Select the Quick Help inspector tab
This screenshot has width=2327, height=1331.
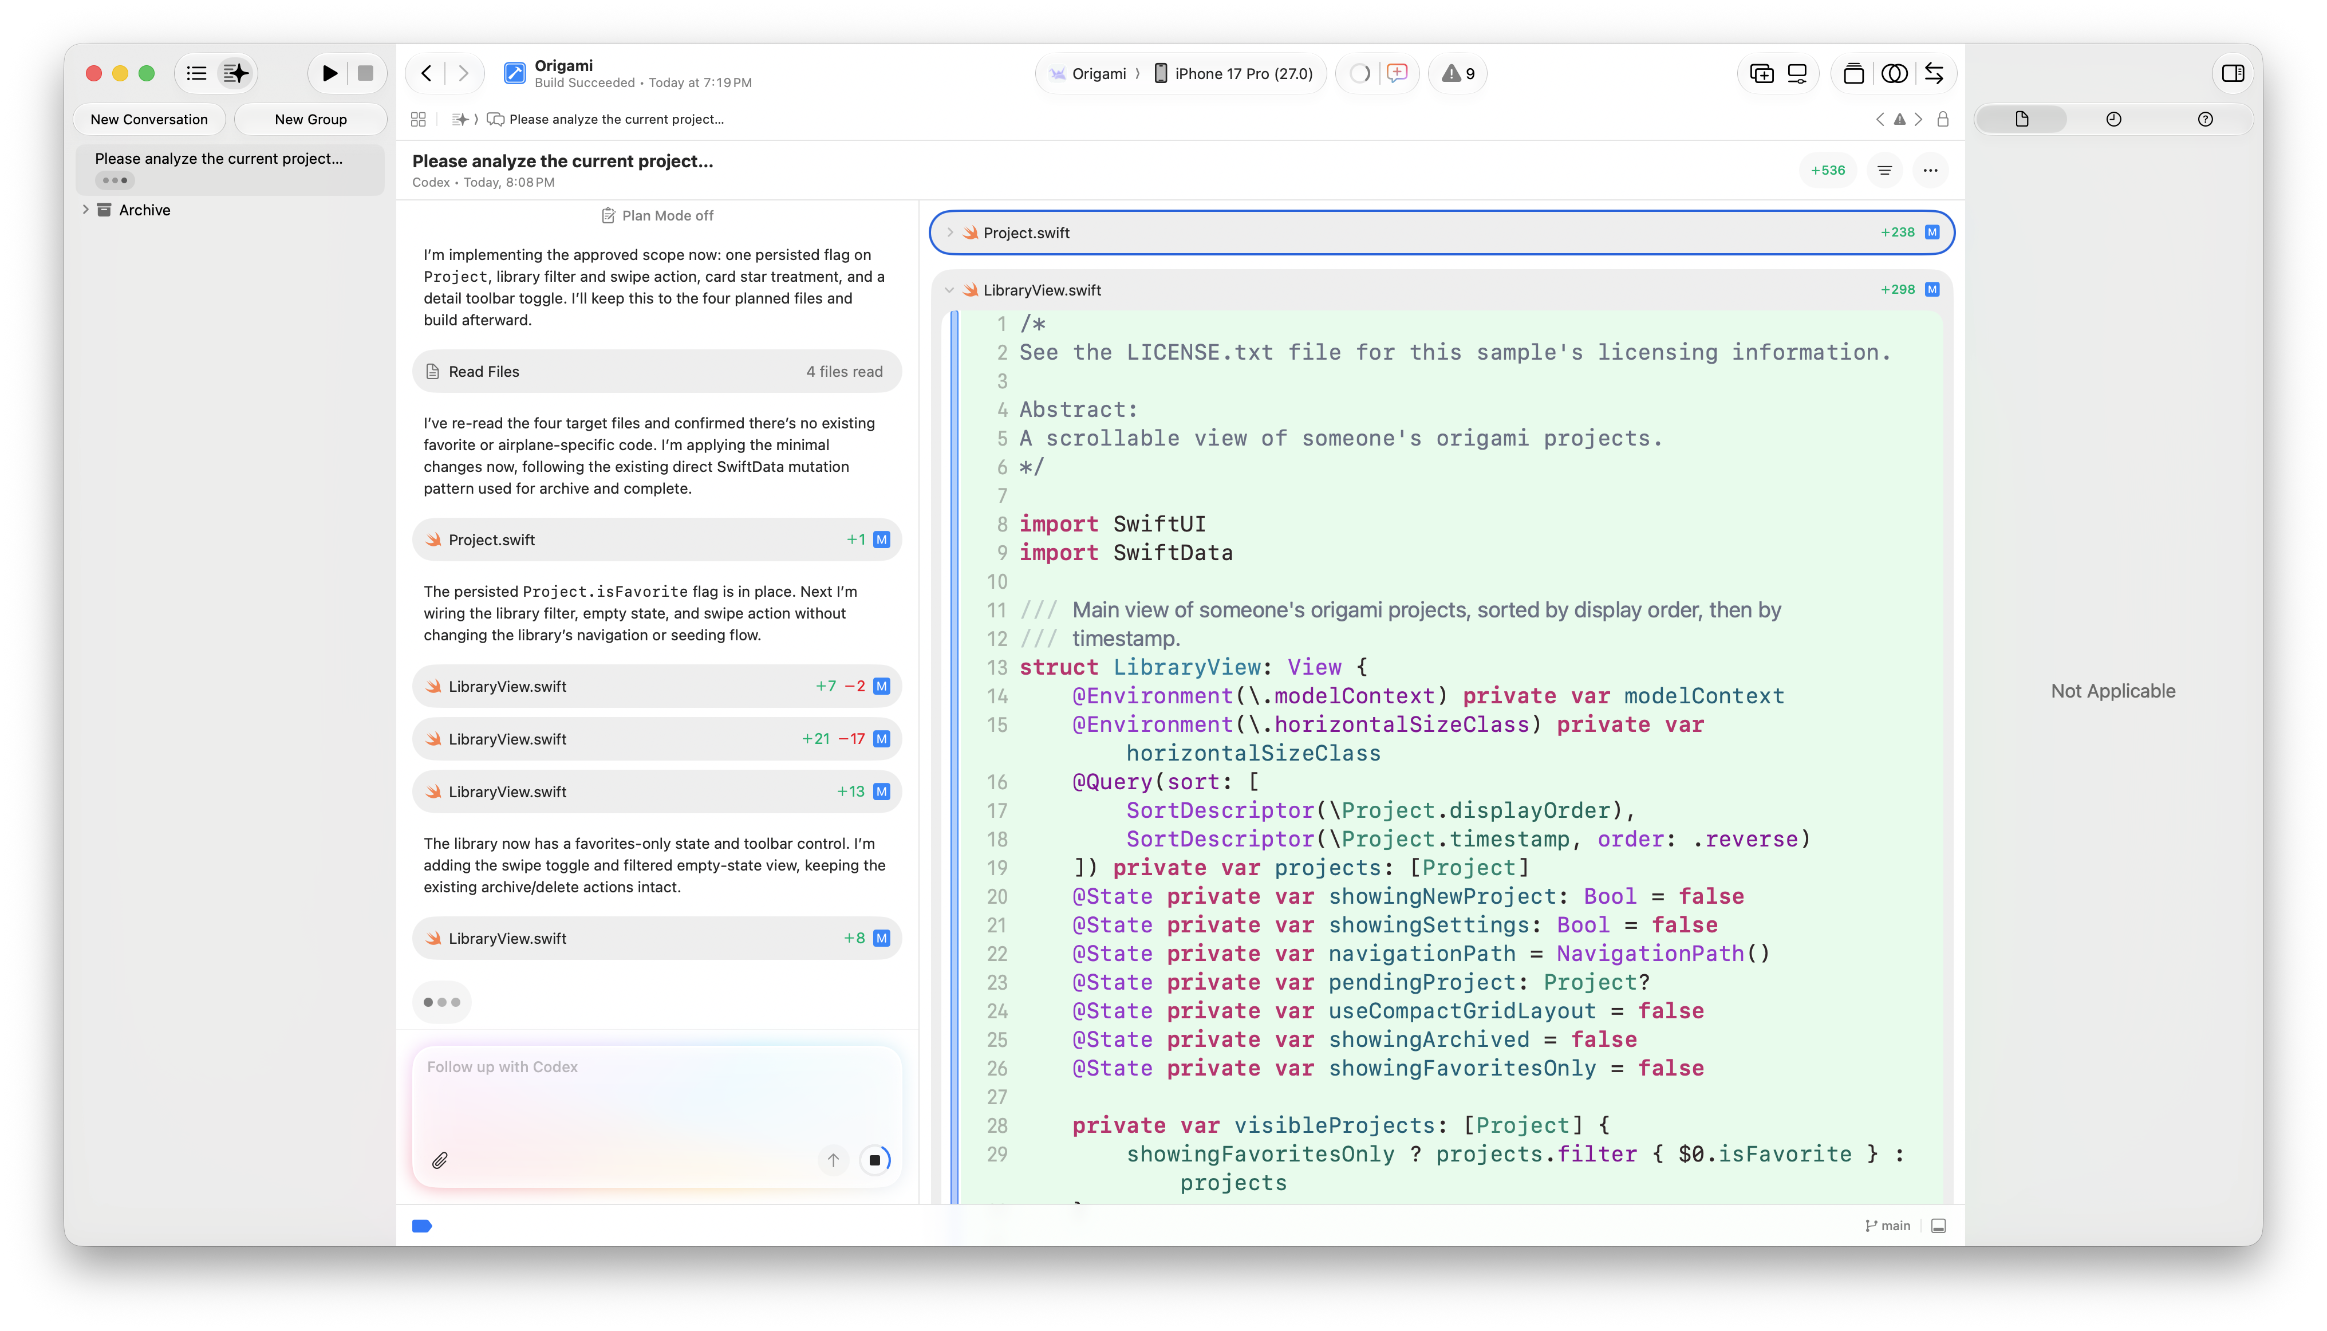pos(2206,119)
